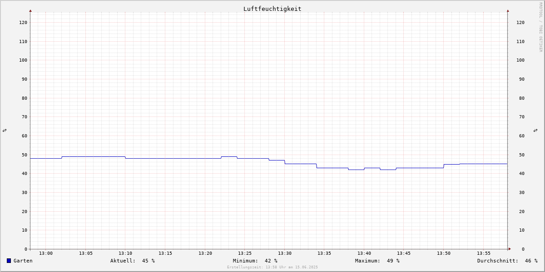Viewport: 545px width, 272px height.
Task: Click the 13:30 time axis label
Action: 285,253
